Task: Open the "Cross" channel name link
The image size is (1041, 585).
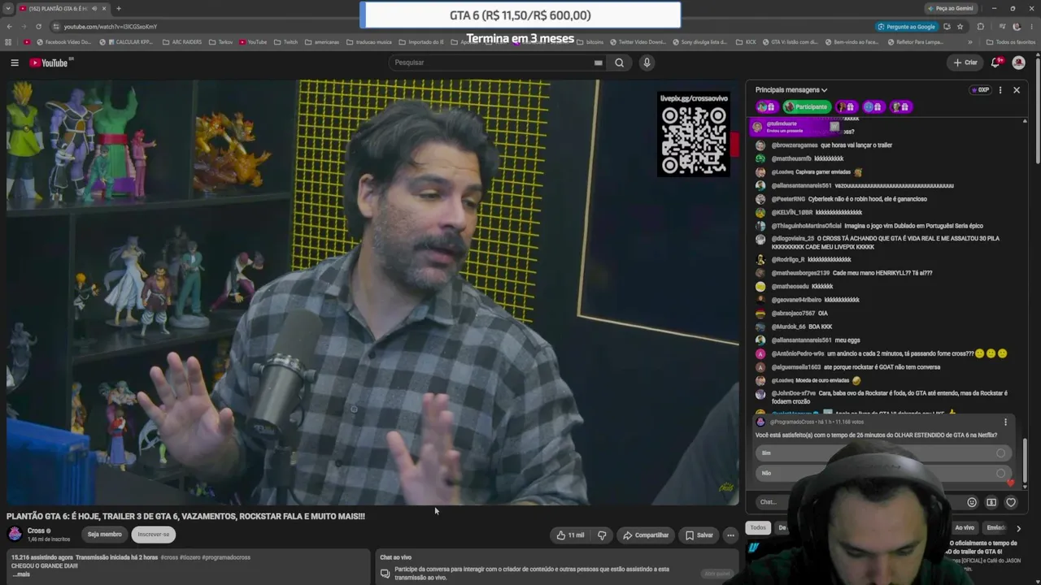Action: click(36, 531)
